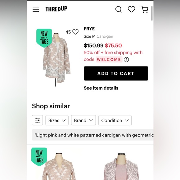The image size is (180, 180).
Task: Open second similar pink patterned cardigan
Action: click(122, 166)
